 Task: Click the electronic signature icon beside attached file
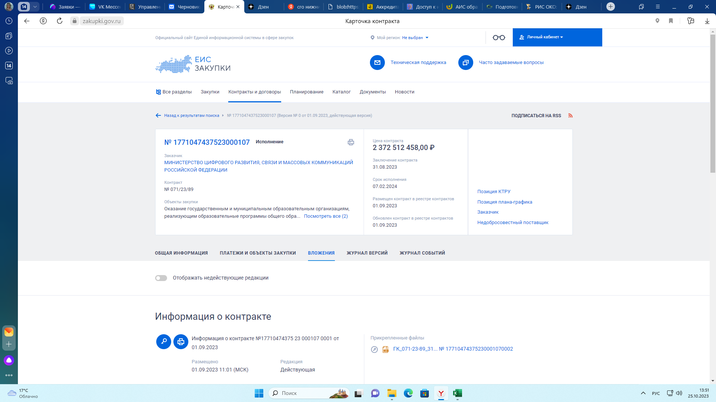[374, 350]
